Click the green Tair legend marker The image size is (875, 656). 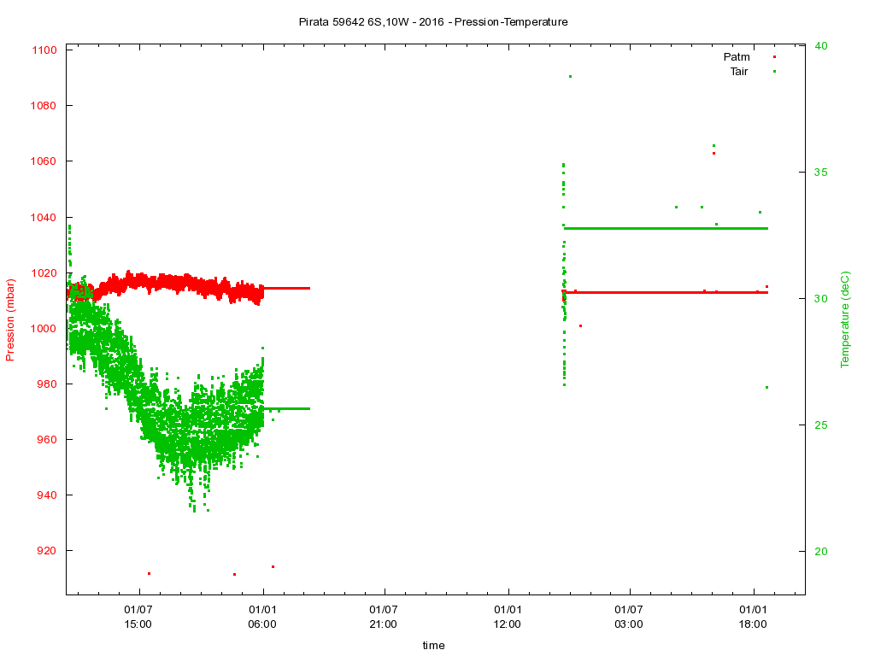pyautogui.click(x=774, y=72)
